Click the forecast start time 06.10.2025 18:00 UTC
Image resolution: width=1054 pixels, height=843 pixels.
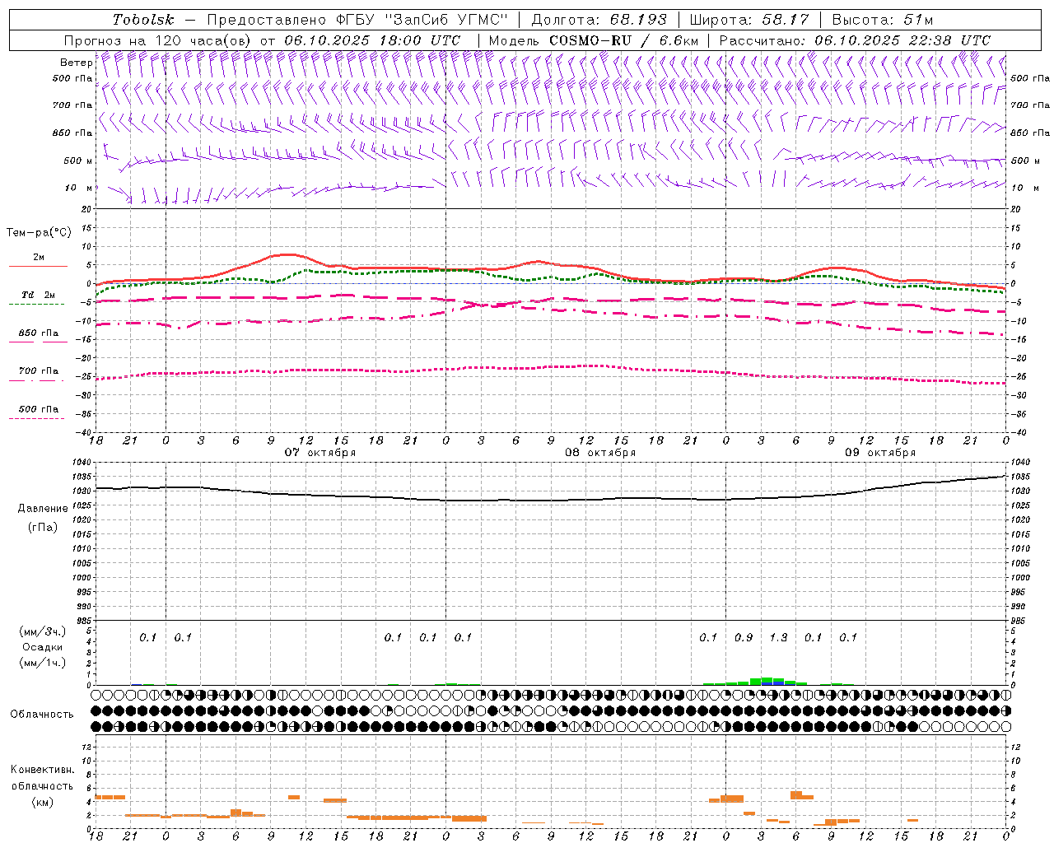click(372, 40)
